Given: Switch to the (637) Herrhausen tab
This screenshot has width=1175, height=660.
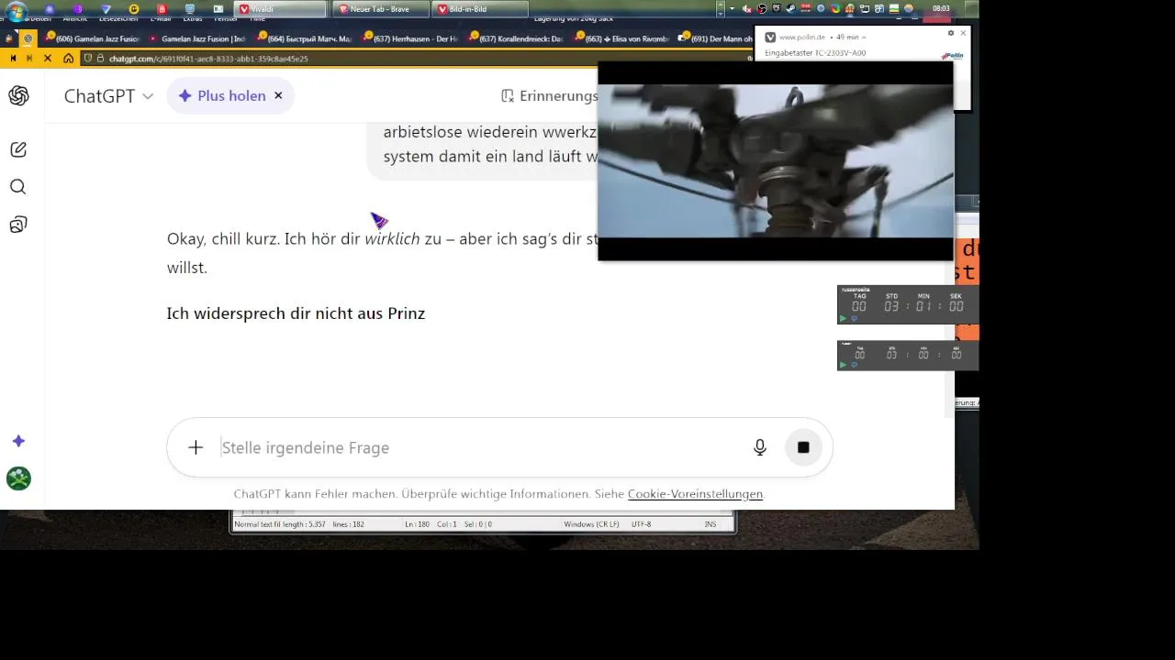Looking at the screenshot, I should (x=410, y=38).
